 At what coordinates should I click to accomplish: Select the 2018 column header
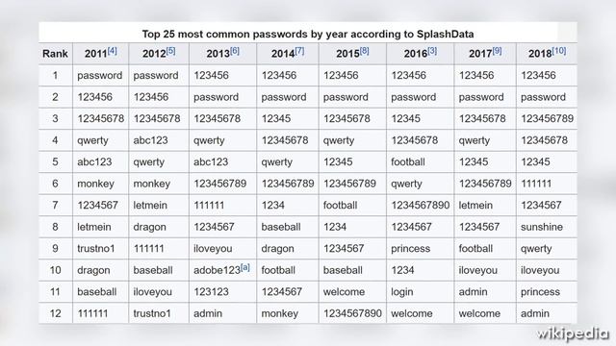[547, 54]
